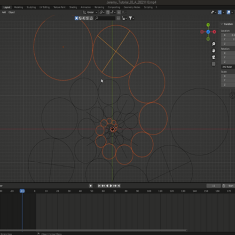Toggle show gizmos button in header

click(x=213, y=12)
